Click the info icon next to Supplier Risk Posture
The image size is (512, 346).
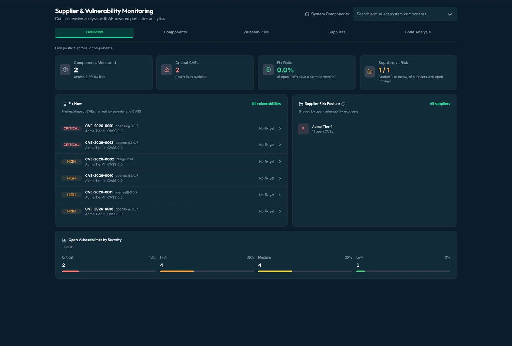343,104
